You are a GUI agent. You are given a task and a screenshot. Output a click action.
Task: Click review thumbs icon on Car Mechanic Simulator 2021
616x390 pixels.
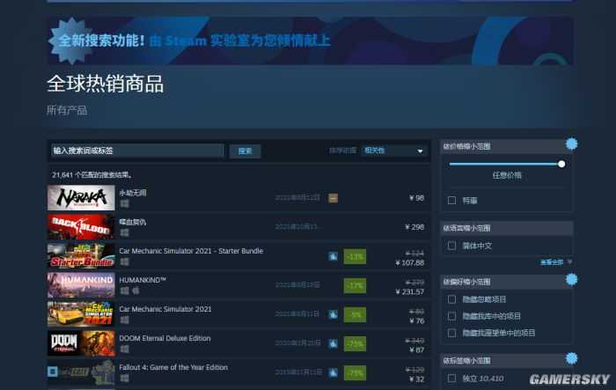[x=334, y=314]
